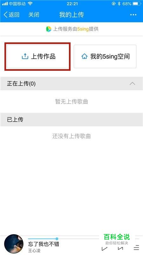Tap 关闭 in the navigation bar

pyautogui.click(x=34, y=15)
